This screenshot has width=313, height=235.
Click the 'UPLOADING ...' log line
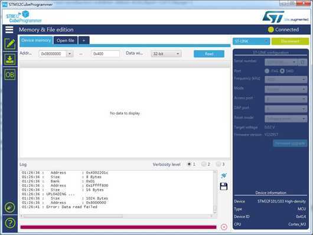[x=48, y=194]
